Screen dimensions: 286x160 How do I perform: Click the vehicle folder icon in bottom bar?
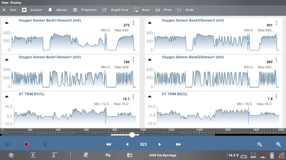click(130, 155)
